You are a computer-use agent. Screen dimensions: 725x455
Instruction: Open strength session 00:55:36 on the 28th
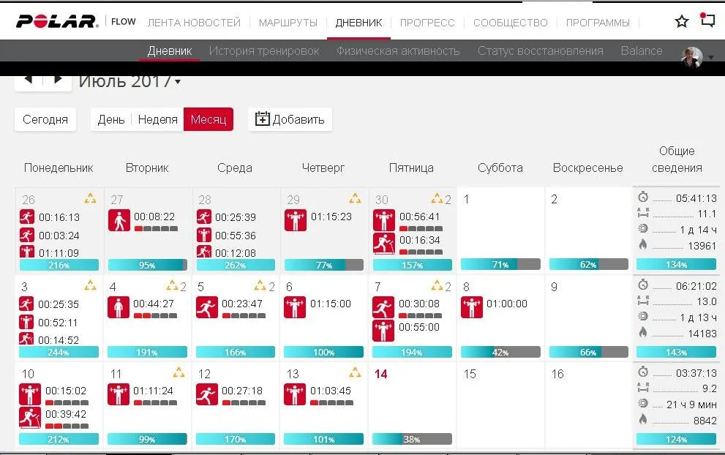point(227,236)
